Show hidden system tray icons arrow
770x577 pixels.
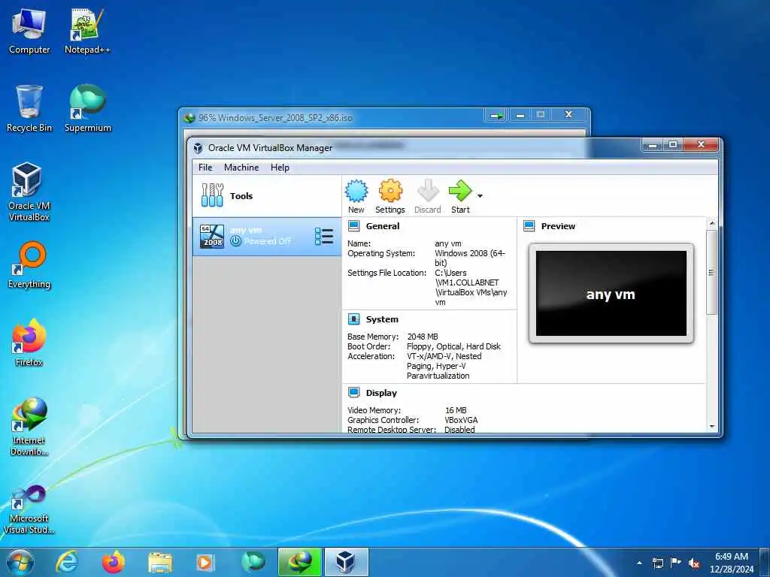[x=639, y=563]
